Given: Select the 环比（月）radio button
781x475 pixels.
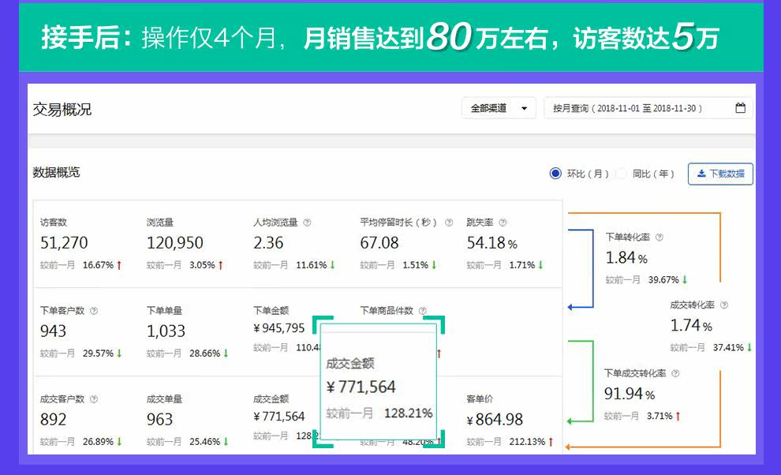Looking at the screenshot, I should pos(555,174).
